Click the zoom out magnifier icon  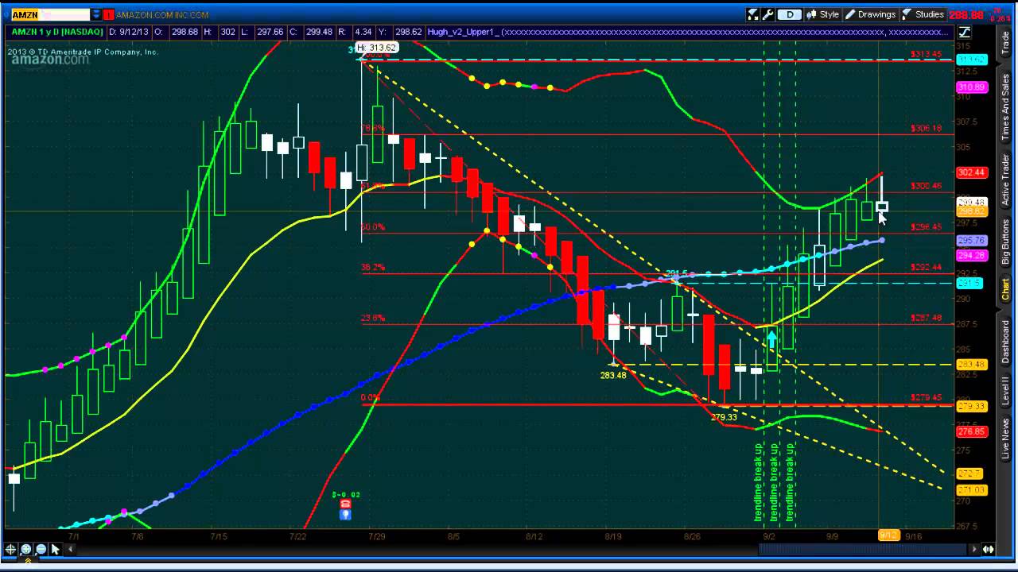(41, 549)
